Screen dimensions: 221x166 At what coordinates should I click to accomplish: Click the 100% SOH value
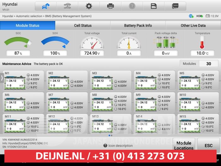coord(55,53)
